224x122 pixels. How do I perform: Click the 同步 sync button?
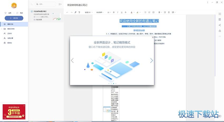(x=20, y=13)
